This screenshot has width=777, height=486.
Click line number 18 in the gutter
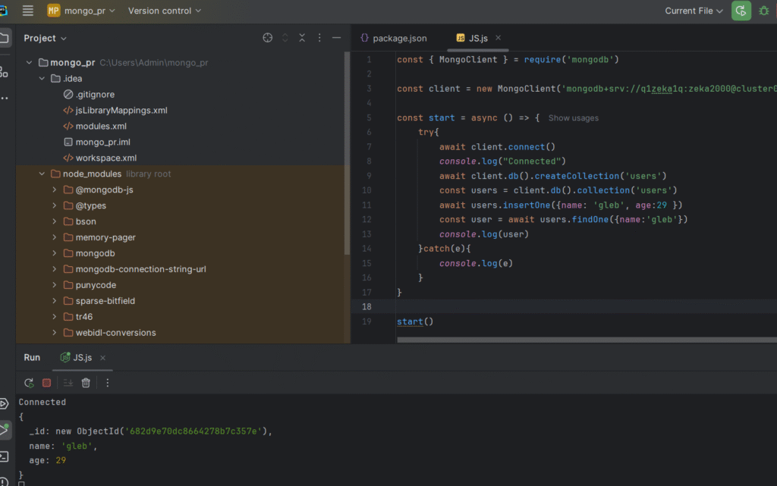[366, 306]
